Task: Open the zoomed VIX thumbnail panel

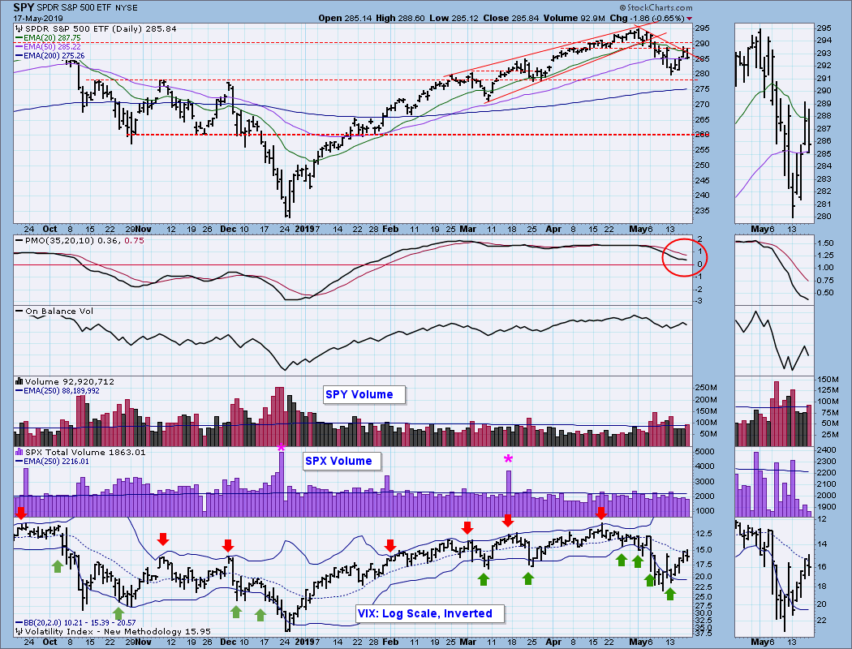Action: 774,578
